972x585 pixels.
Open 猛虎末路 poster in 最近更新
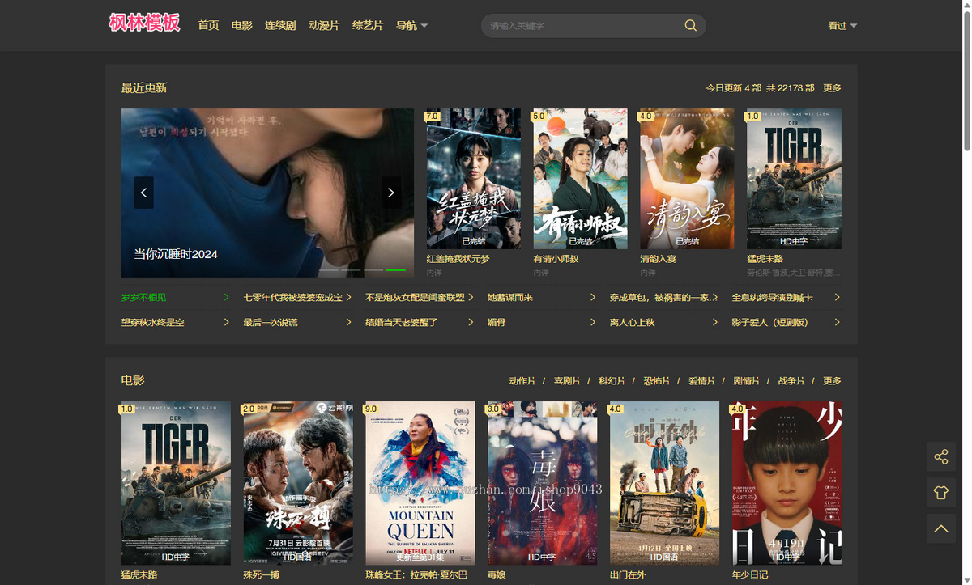[794, 179]
